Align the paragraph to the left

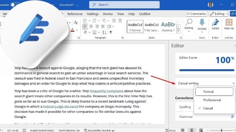pos(85,27)
